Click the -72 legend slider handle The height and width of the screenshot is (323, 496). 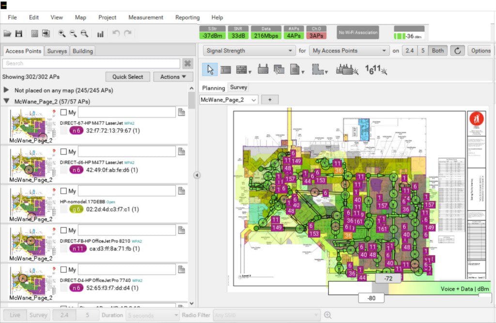388,279
